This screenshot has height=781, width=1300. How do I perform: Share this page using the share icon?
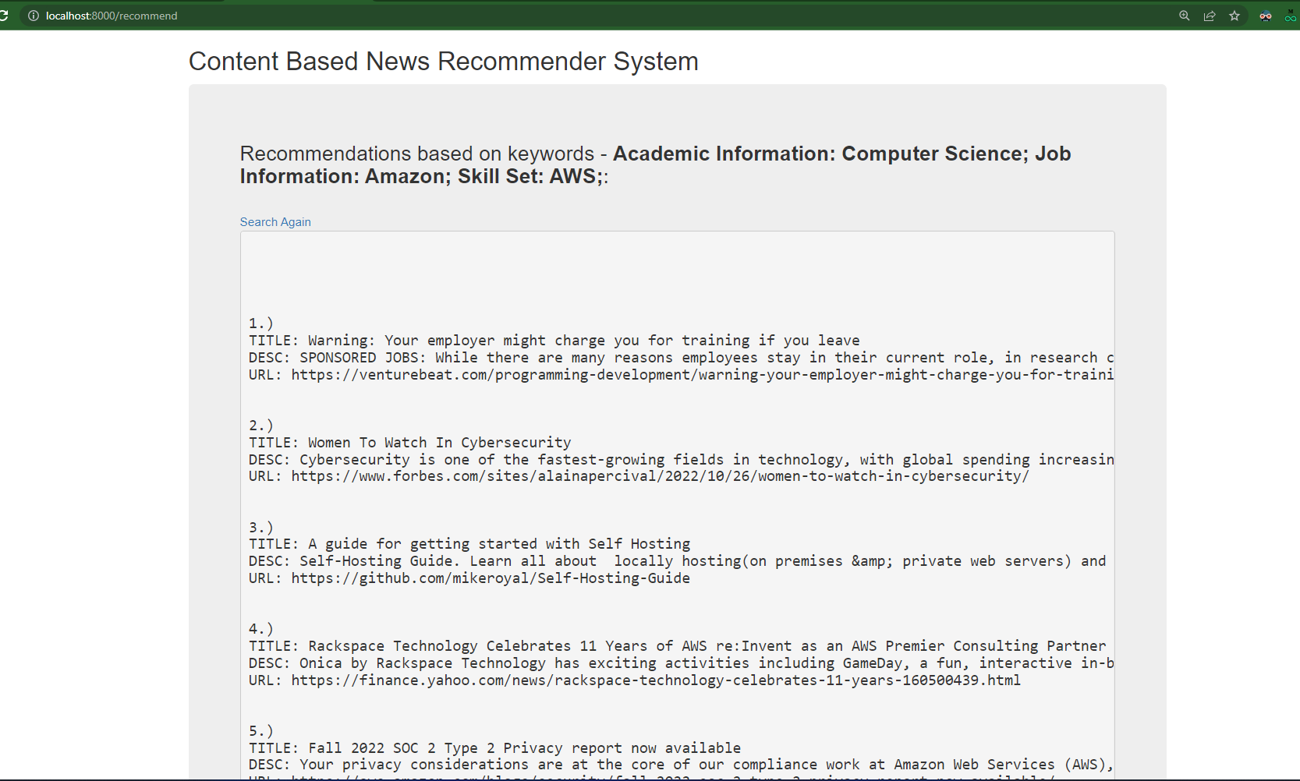(x=1210, y=16)
